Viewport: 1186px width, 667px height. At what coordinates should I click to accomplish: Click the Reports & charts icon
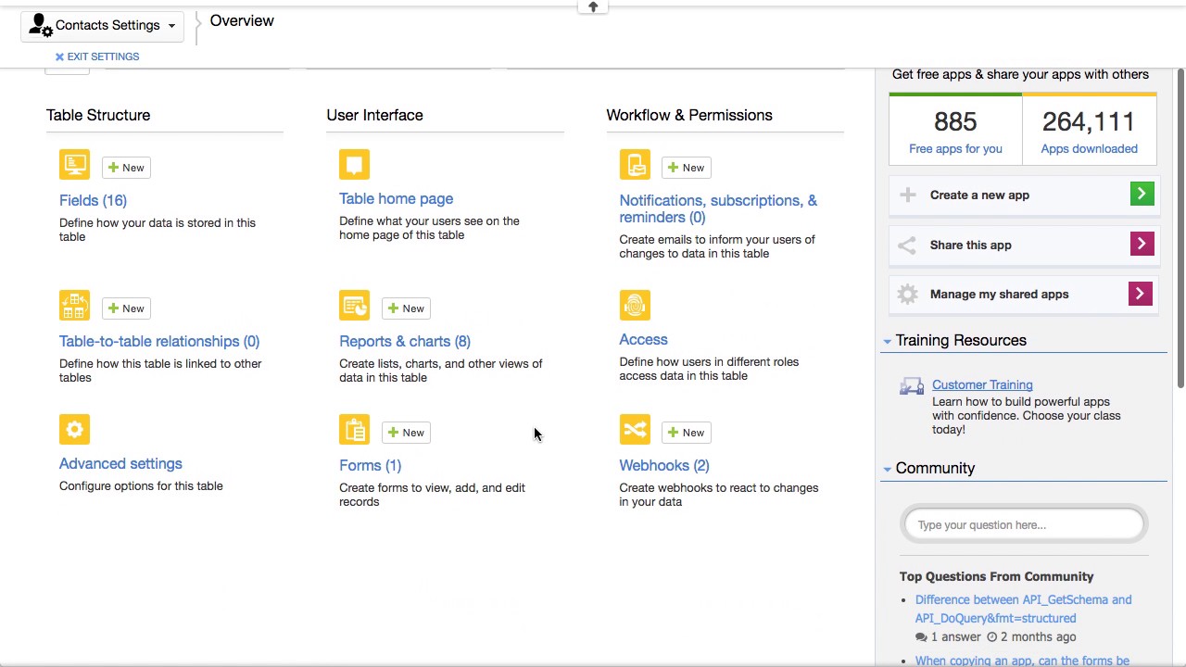pos(354,306)
